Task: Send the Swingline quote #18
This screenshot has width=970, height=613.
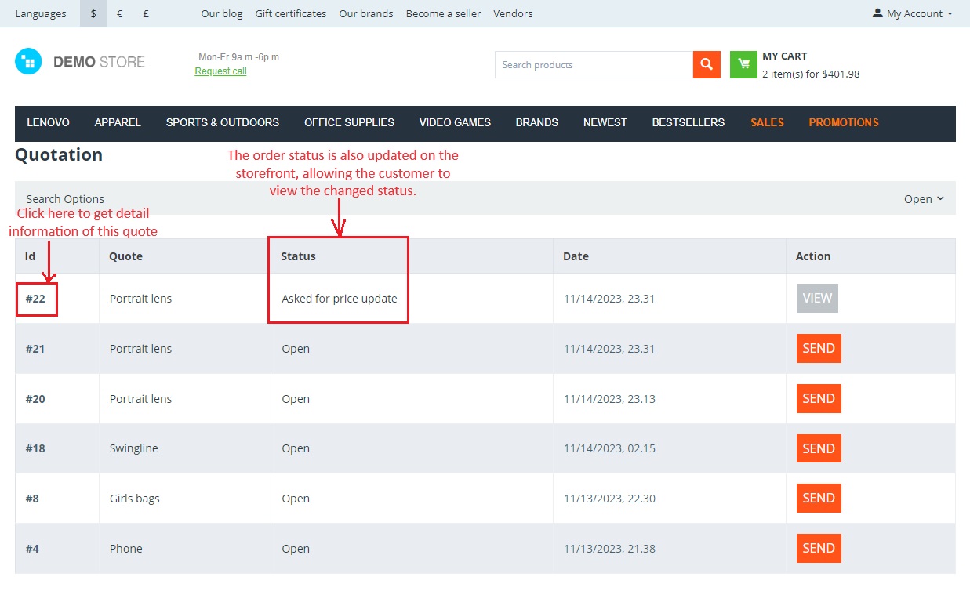Action: click(x=819, y=448)
